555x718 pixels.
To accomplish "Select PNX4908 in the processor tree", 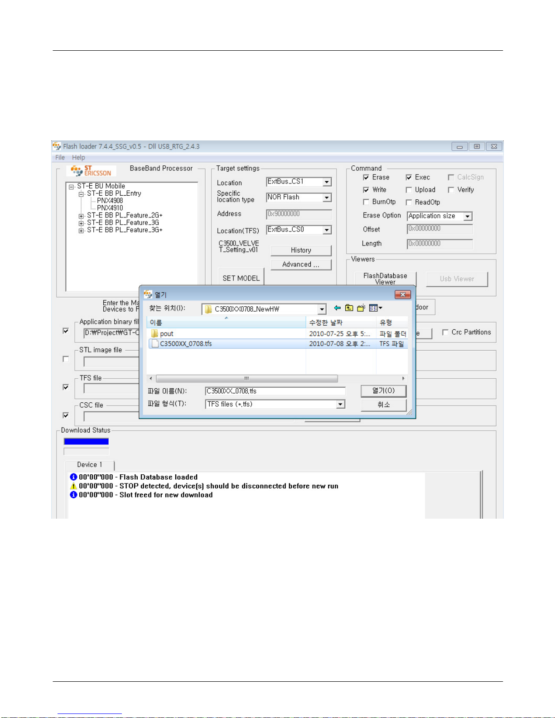I will (x=110, y=201).
